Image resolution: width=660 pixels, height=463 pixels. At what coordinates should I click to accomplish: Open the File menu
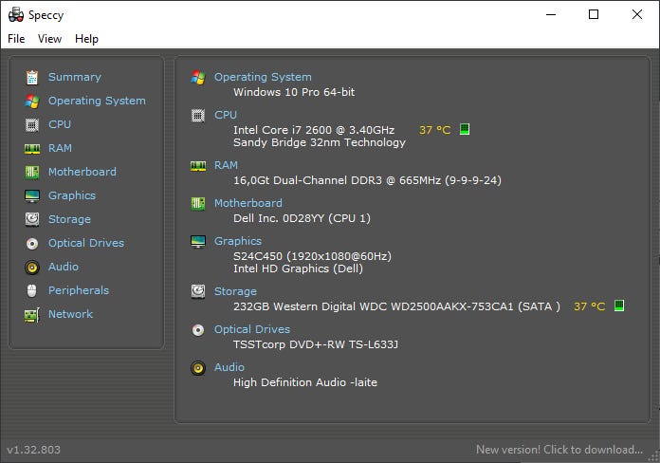(x=16, y=39)
